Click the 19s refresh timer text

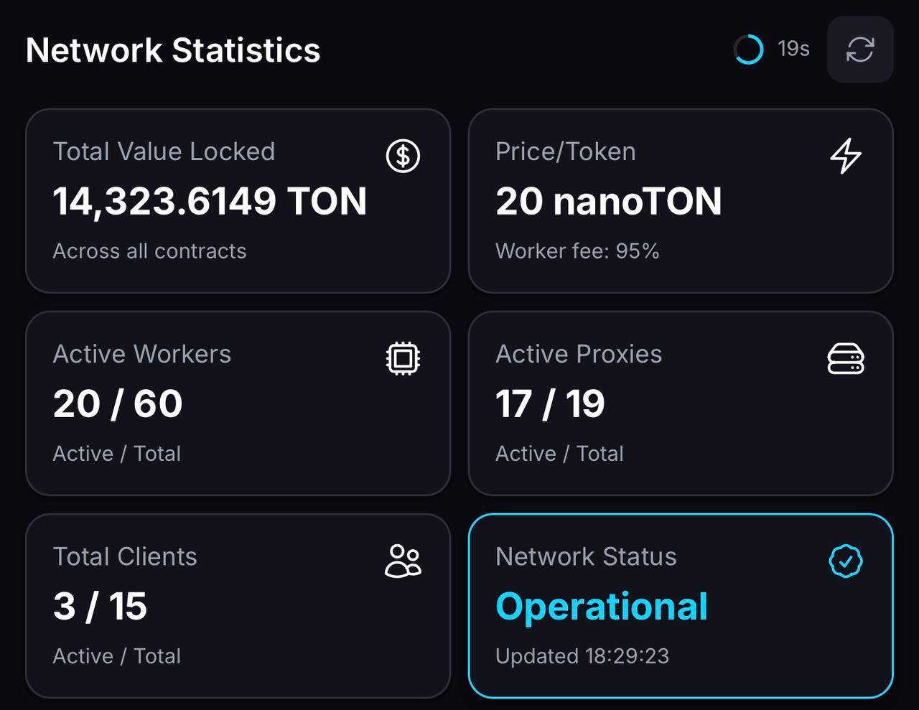793,49
